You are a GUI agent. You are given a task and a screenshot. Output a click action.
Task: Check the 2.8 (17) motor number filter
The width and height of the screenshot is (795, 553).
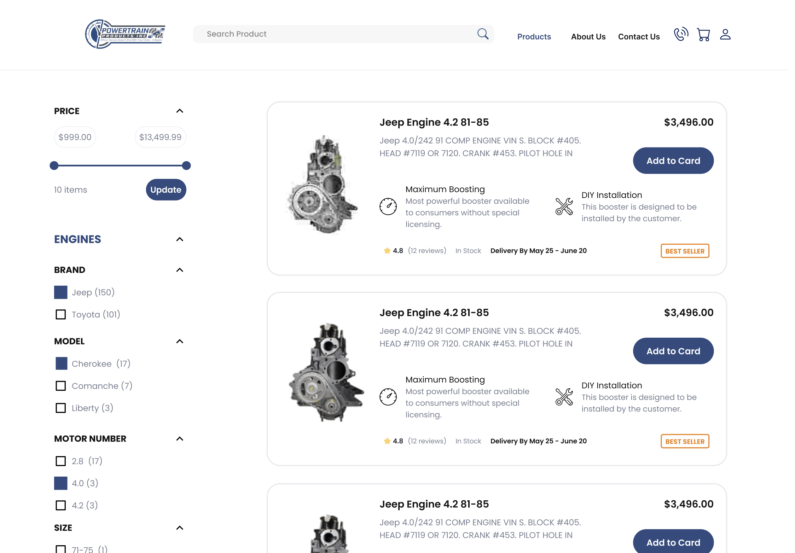click(61, 461)
